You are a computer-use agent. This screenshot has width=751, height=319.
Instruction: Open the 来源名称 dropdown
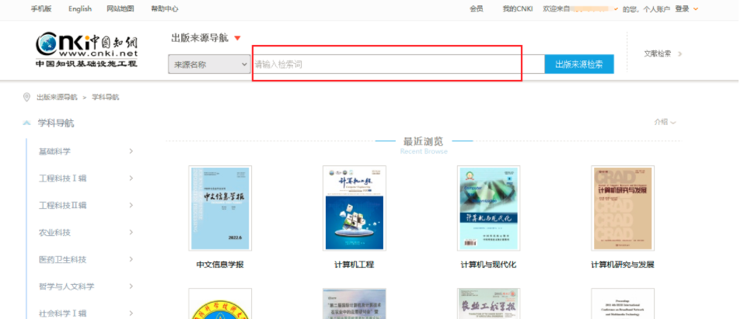pos(209,64)
